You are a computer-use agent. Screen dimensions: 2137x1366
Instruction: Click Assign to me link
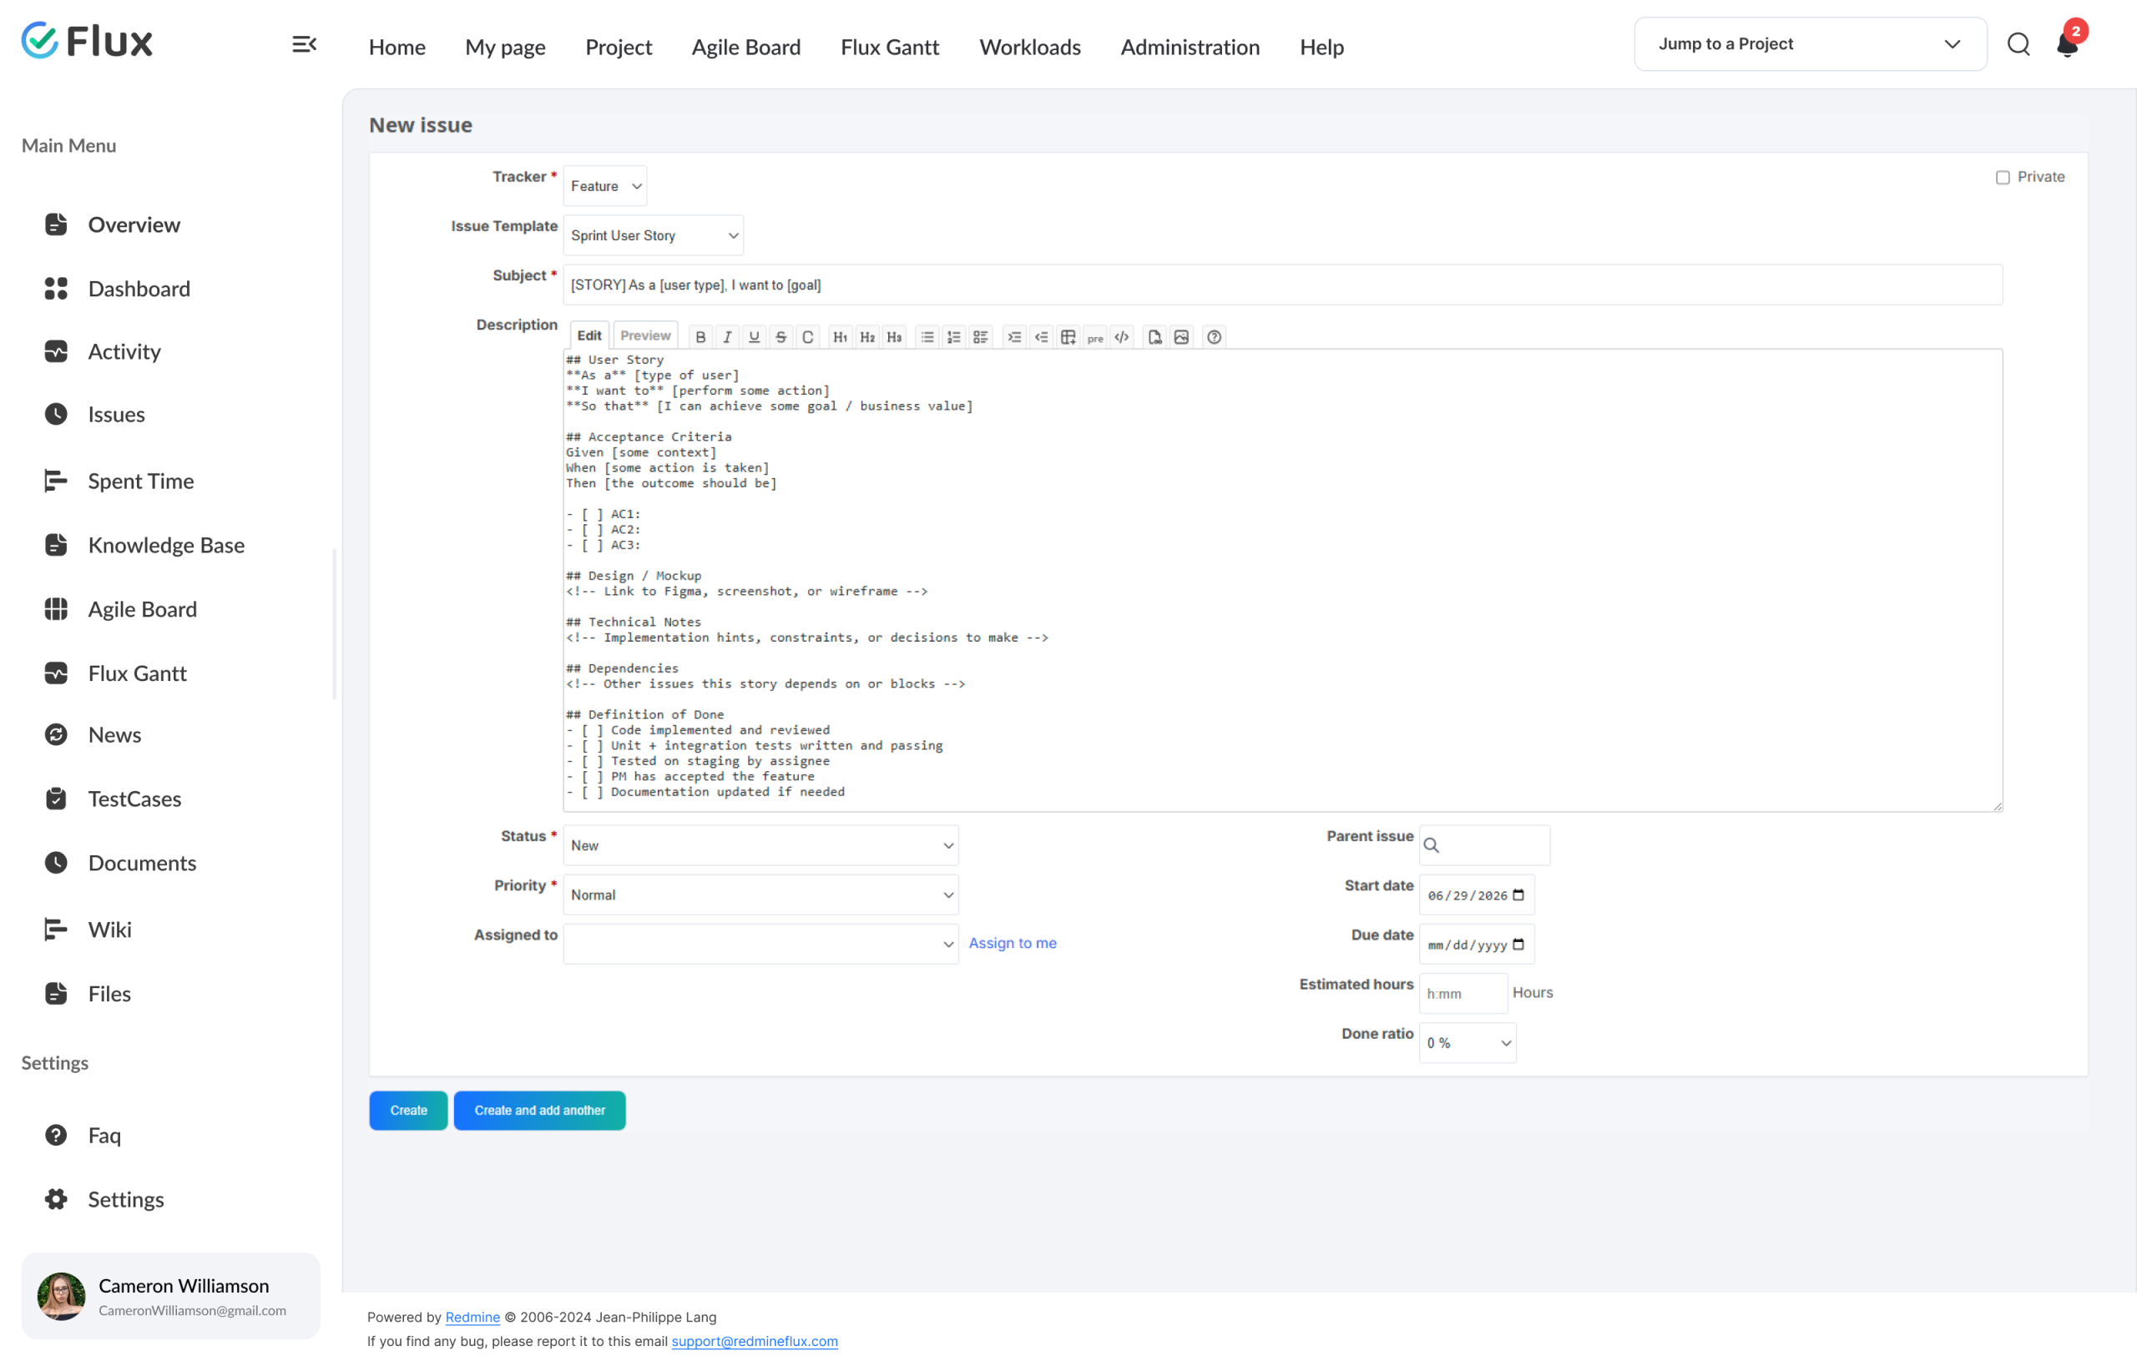(1012, 943)
